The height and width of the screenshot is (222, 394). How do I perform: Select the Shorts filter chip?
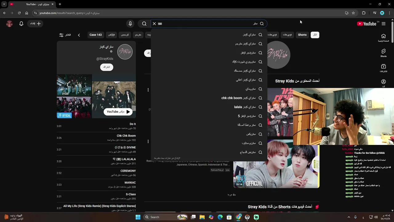[x=302, y=35]
